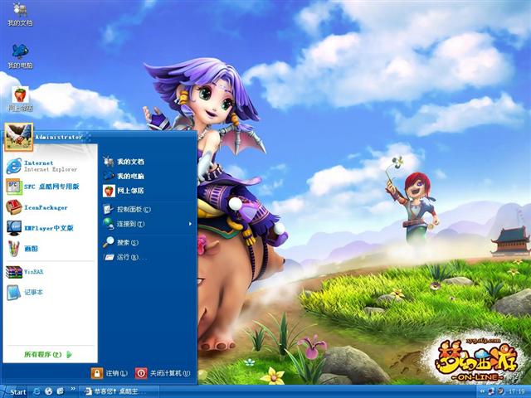Click the Administrator user name in Start menu
The width and height of the screenshot is (531, 398).
(x=59, y=137)
